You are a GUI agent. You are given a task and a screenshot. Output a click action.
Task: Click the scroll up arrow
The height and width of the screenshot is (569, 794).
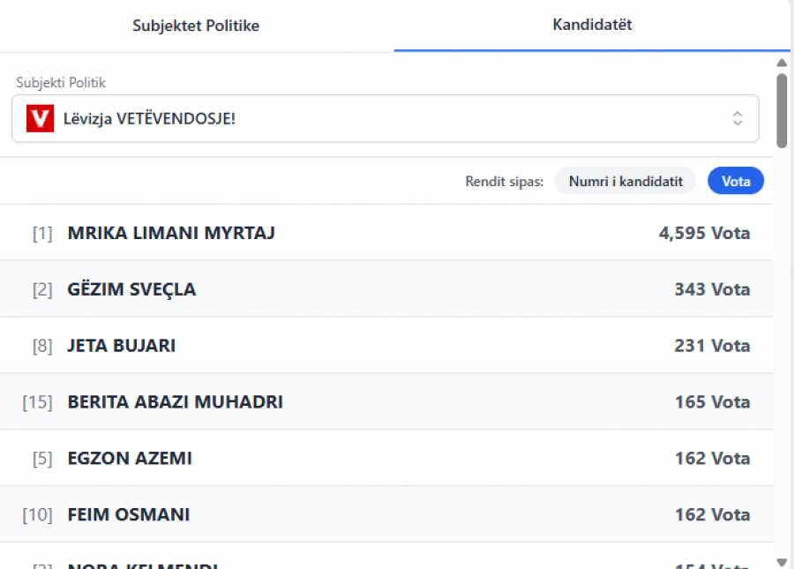tap(782, 63)
